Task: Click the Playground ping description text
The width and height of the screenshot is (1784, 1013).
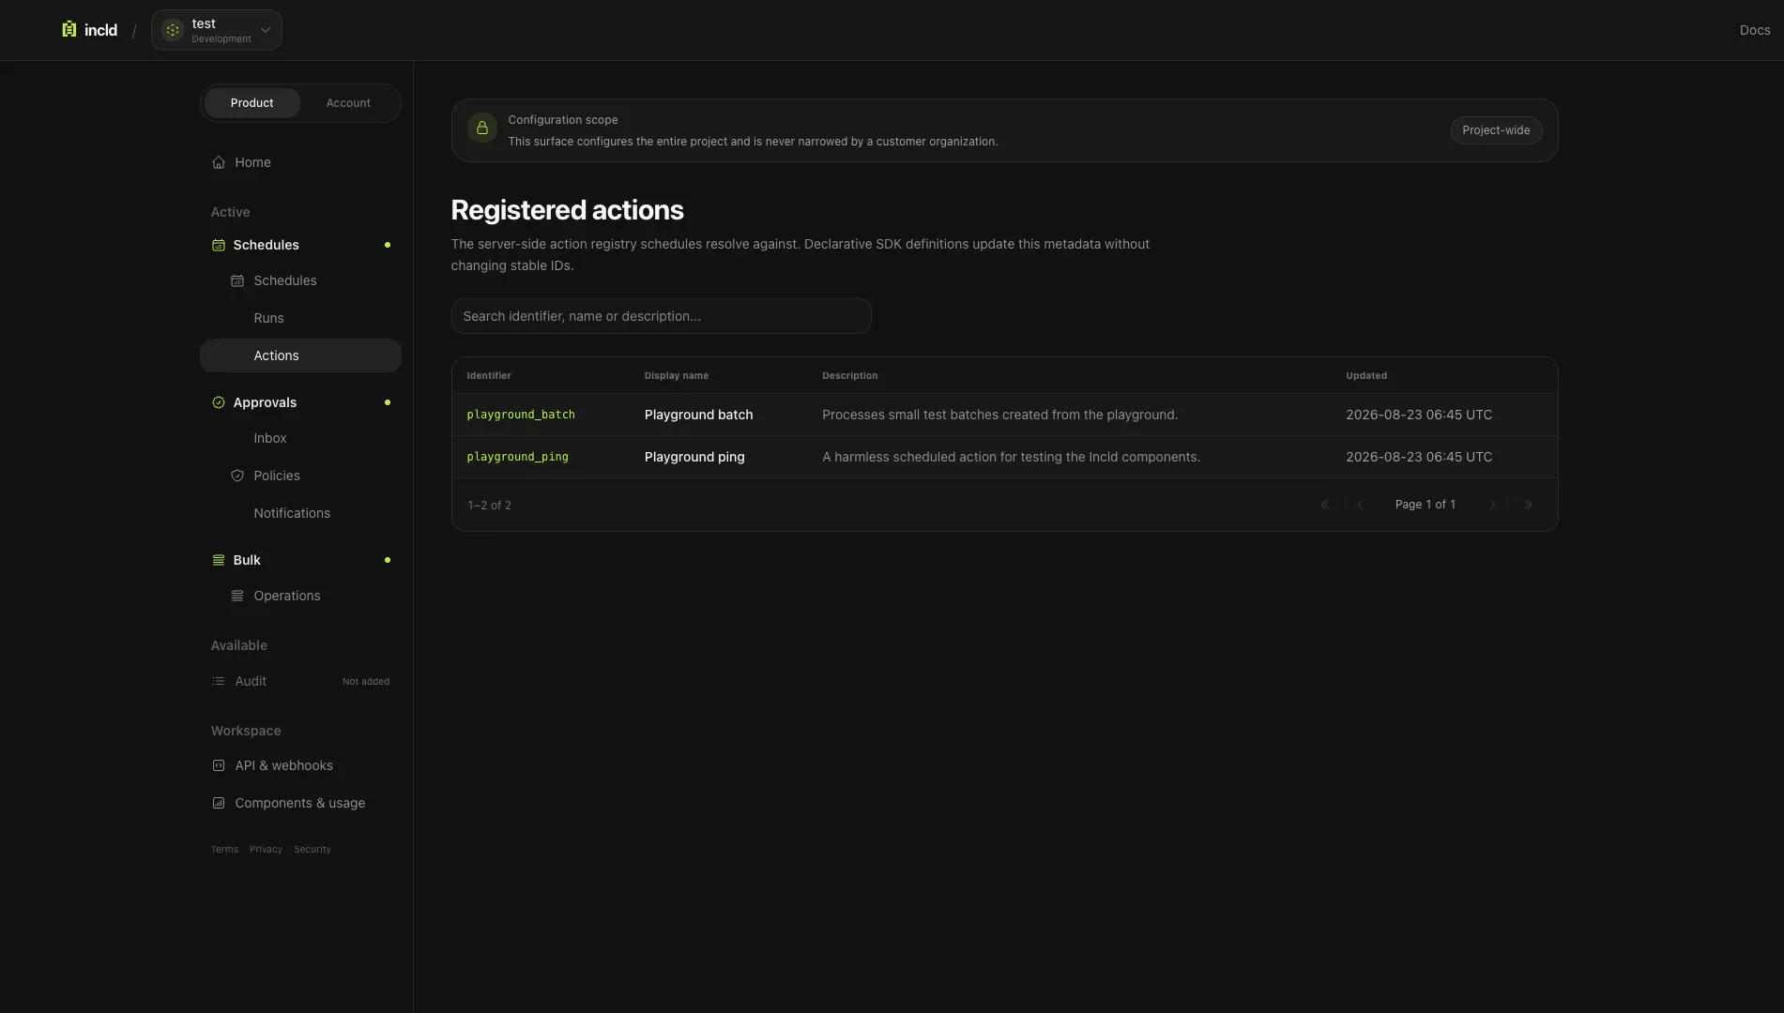Action: (1011, 457)
